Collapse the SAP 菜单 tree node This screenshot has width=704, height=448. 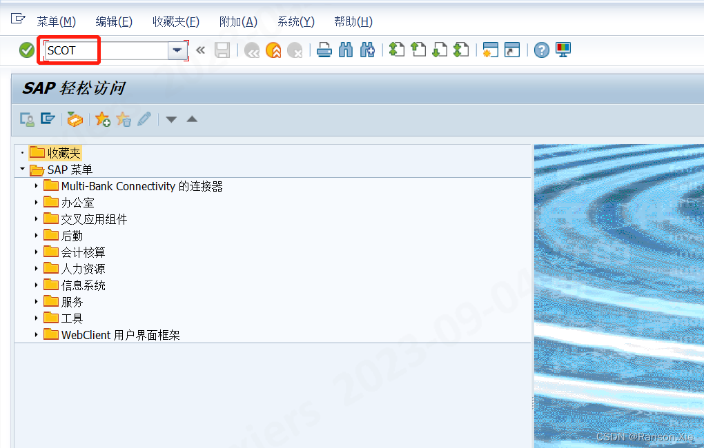(x=22, y=169)
